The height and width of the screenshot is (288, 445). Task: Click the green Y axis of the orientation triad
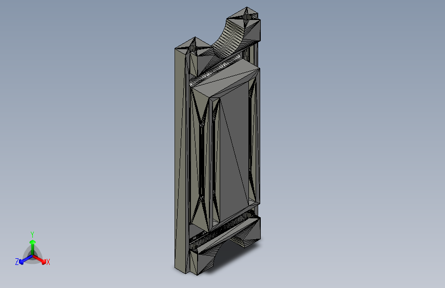coord(33,246)
